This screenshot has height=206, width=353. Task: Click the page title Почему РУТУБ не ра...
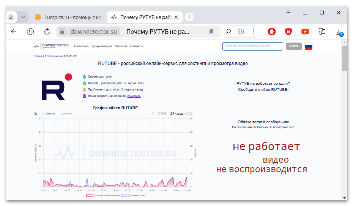[158, 32]
